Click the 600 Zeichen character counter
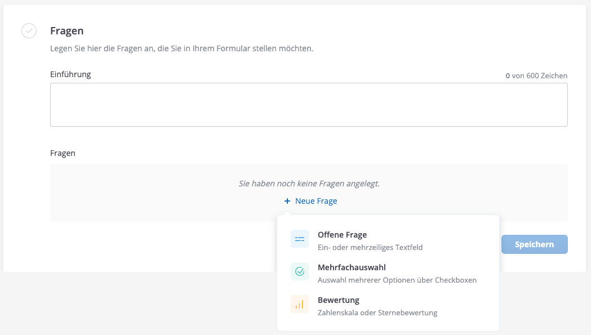The width and height of the screenshot is (591, 335). pyautogui.click(x=536, y=75)
